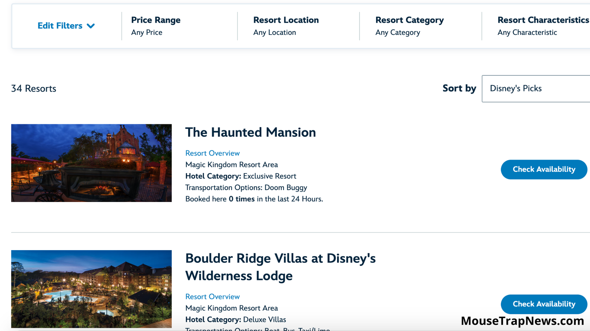
Task: Expand the Edit Filters chevron
Action: (91, 26)
